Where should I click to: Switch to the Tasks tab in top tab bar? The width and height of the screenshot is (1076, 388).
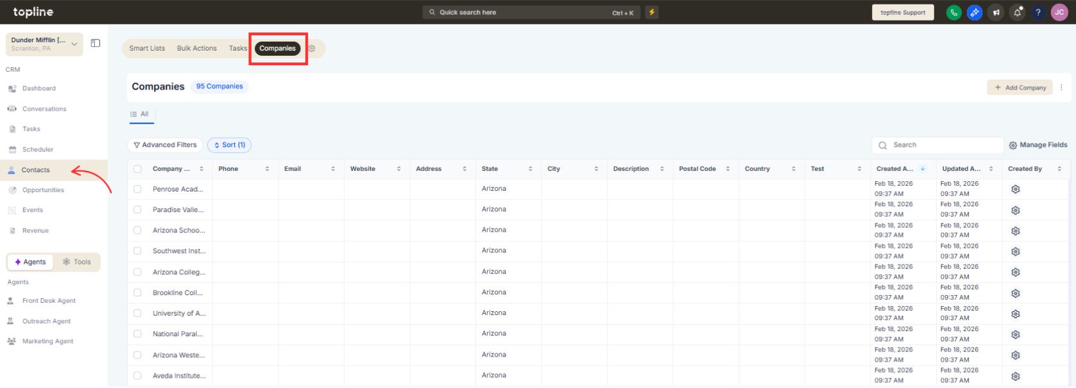[x=238, y=49]
